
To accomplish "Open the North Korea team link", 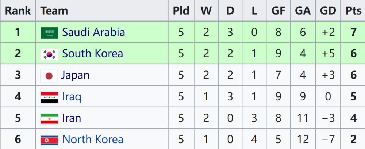I will coord(93,140).
